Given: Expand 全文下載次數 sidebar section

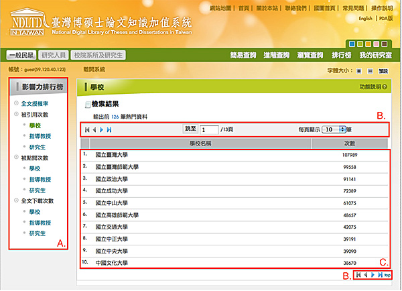Looking at the screenshot, I should [x=38, y=200].
